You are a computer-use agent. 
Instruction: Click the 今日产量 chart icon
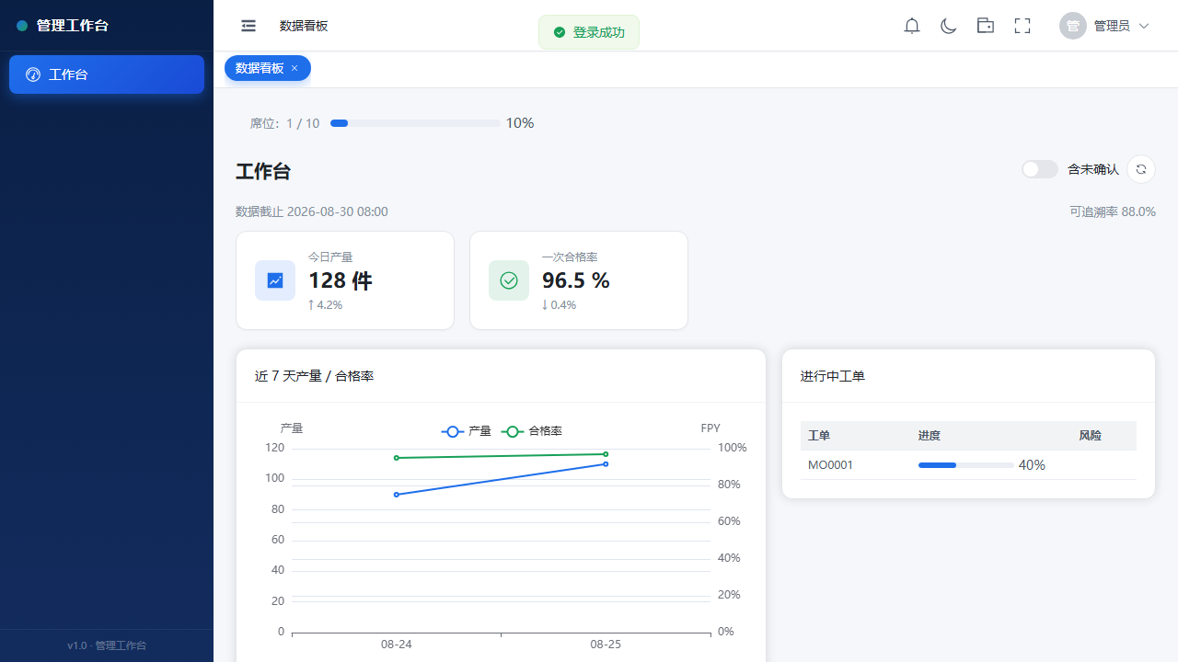click(275, 280)
